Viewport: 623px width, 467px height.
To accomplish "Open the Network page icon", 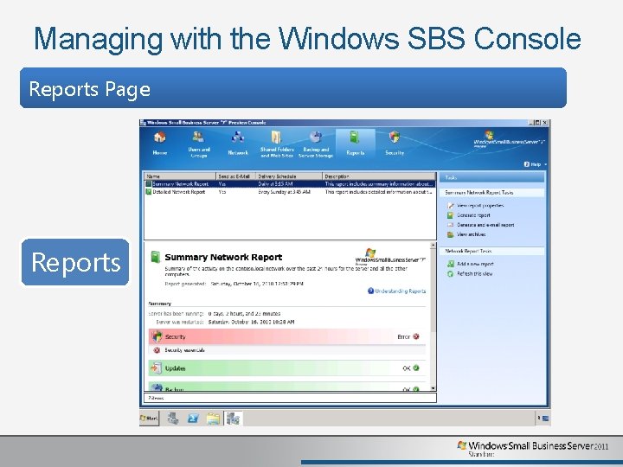I will [238, 138].
